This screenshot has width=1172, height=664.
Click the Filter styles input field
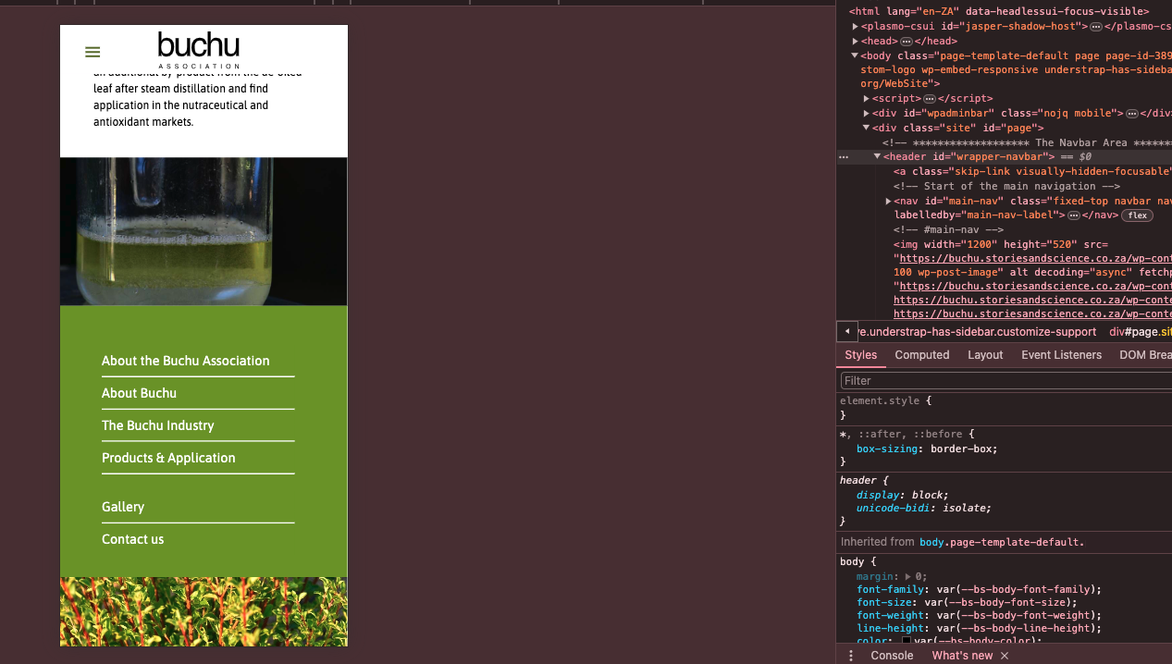pos(1004,381)
